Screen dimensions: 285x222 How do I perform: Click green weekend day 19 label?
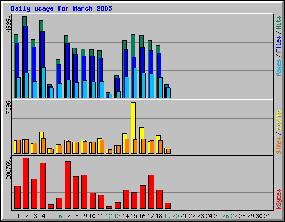tap(167, 216)
